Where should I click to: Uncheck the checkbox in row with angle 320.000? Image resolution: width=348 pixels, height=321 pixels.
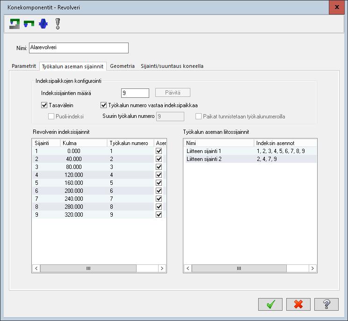coord(159,215)
